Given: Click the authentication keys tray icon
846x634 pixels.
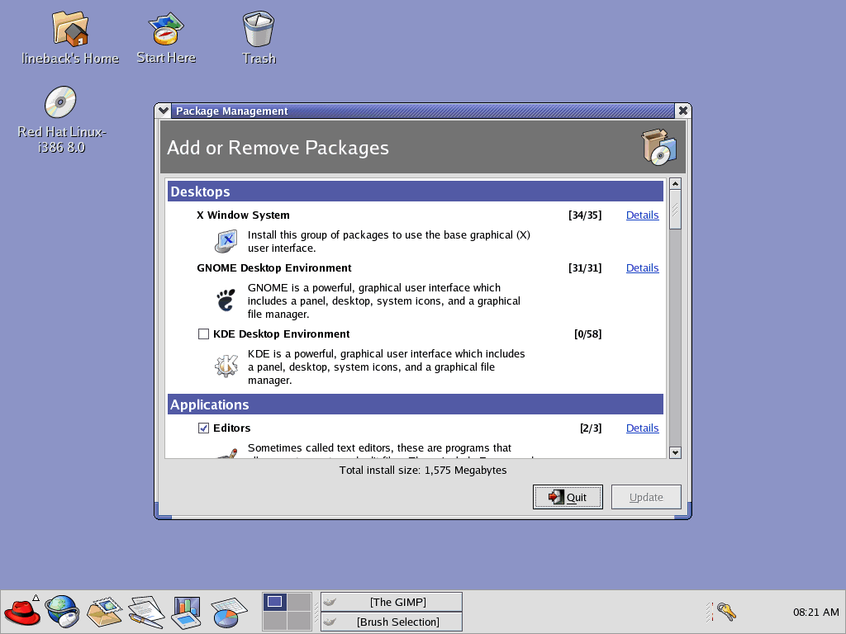Looking at the screenshot, I should coord(726,612).
